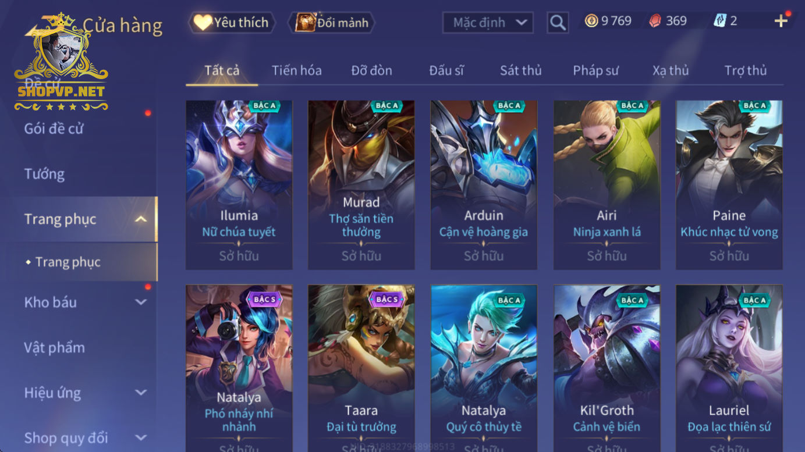Click the plus icon to add currency
The width and height of the screenshot is (805, 452).
click(781, 21)
